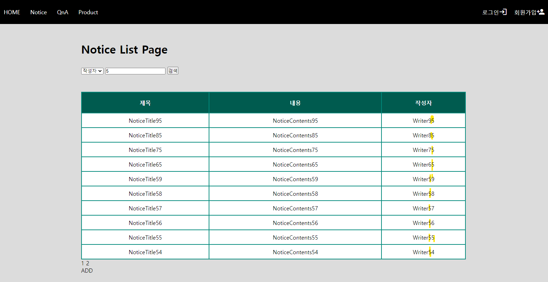Open NoticeTitle57 entry
This screenshot has height=282, width=548.
(x=145, y=208)
